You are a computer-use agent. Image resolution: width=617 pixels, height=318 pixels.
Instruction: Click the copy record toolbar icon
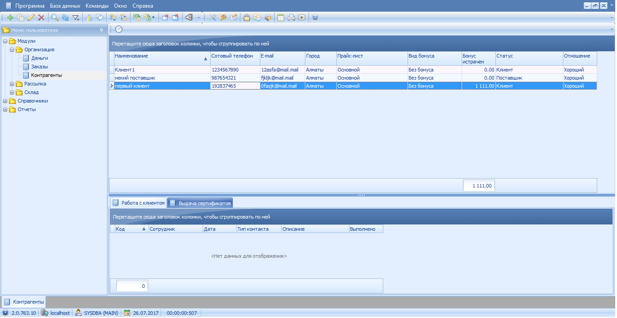[x=20, y=18]
